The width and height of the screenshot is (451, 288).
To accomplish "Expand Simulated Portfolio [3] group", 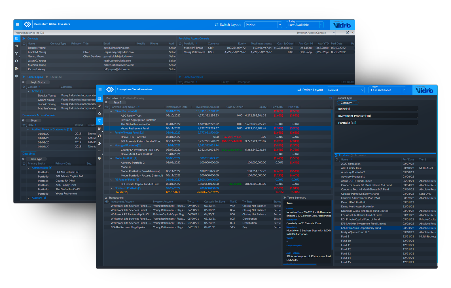I will 111,188.
